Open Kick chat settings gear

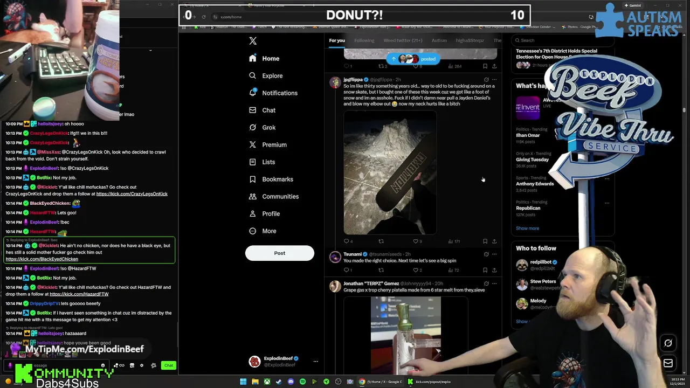click(x=142, y=365)
